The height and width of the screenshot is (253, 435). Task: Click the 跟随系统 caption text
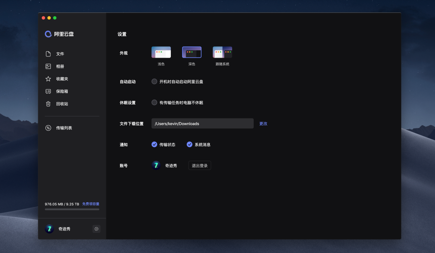coord(222,64)
